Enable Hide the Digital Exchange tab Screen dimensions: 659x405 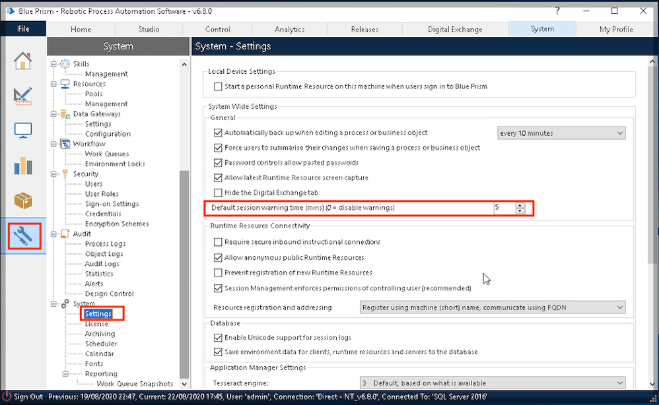point(218,193)
